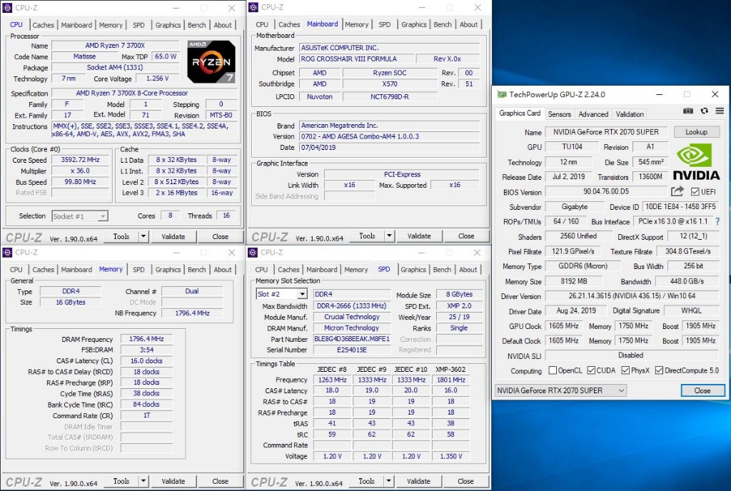The width and height of the screenshot is (731, 491).
Task: Expand the Tools arrow in the CPU-Z Motherboard window
Action: [x=389, y=236]
